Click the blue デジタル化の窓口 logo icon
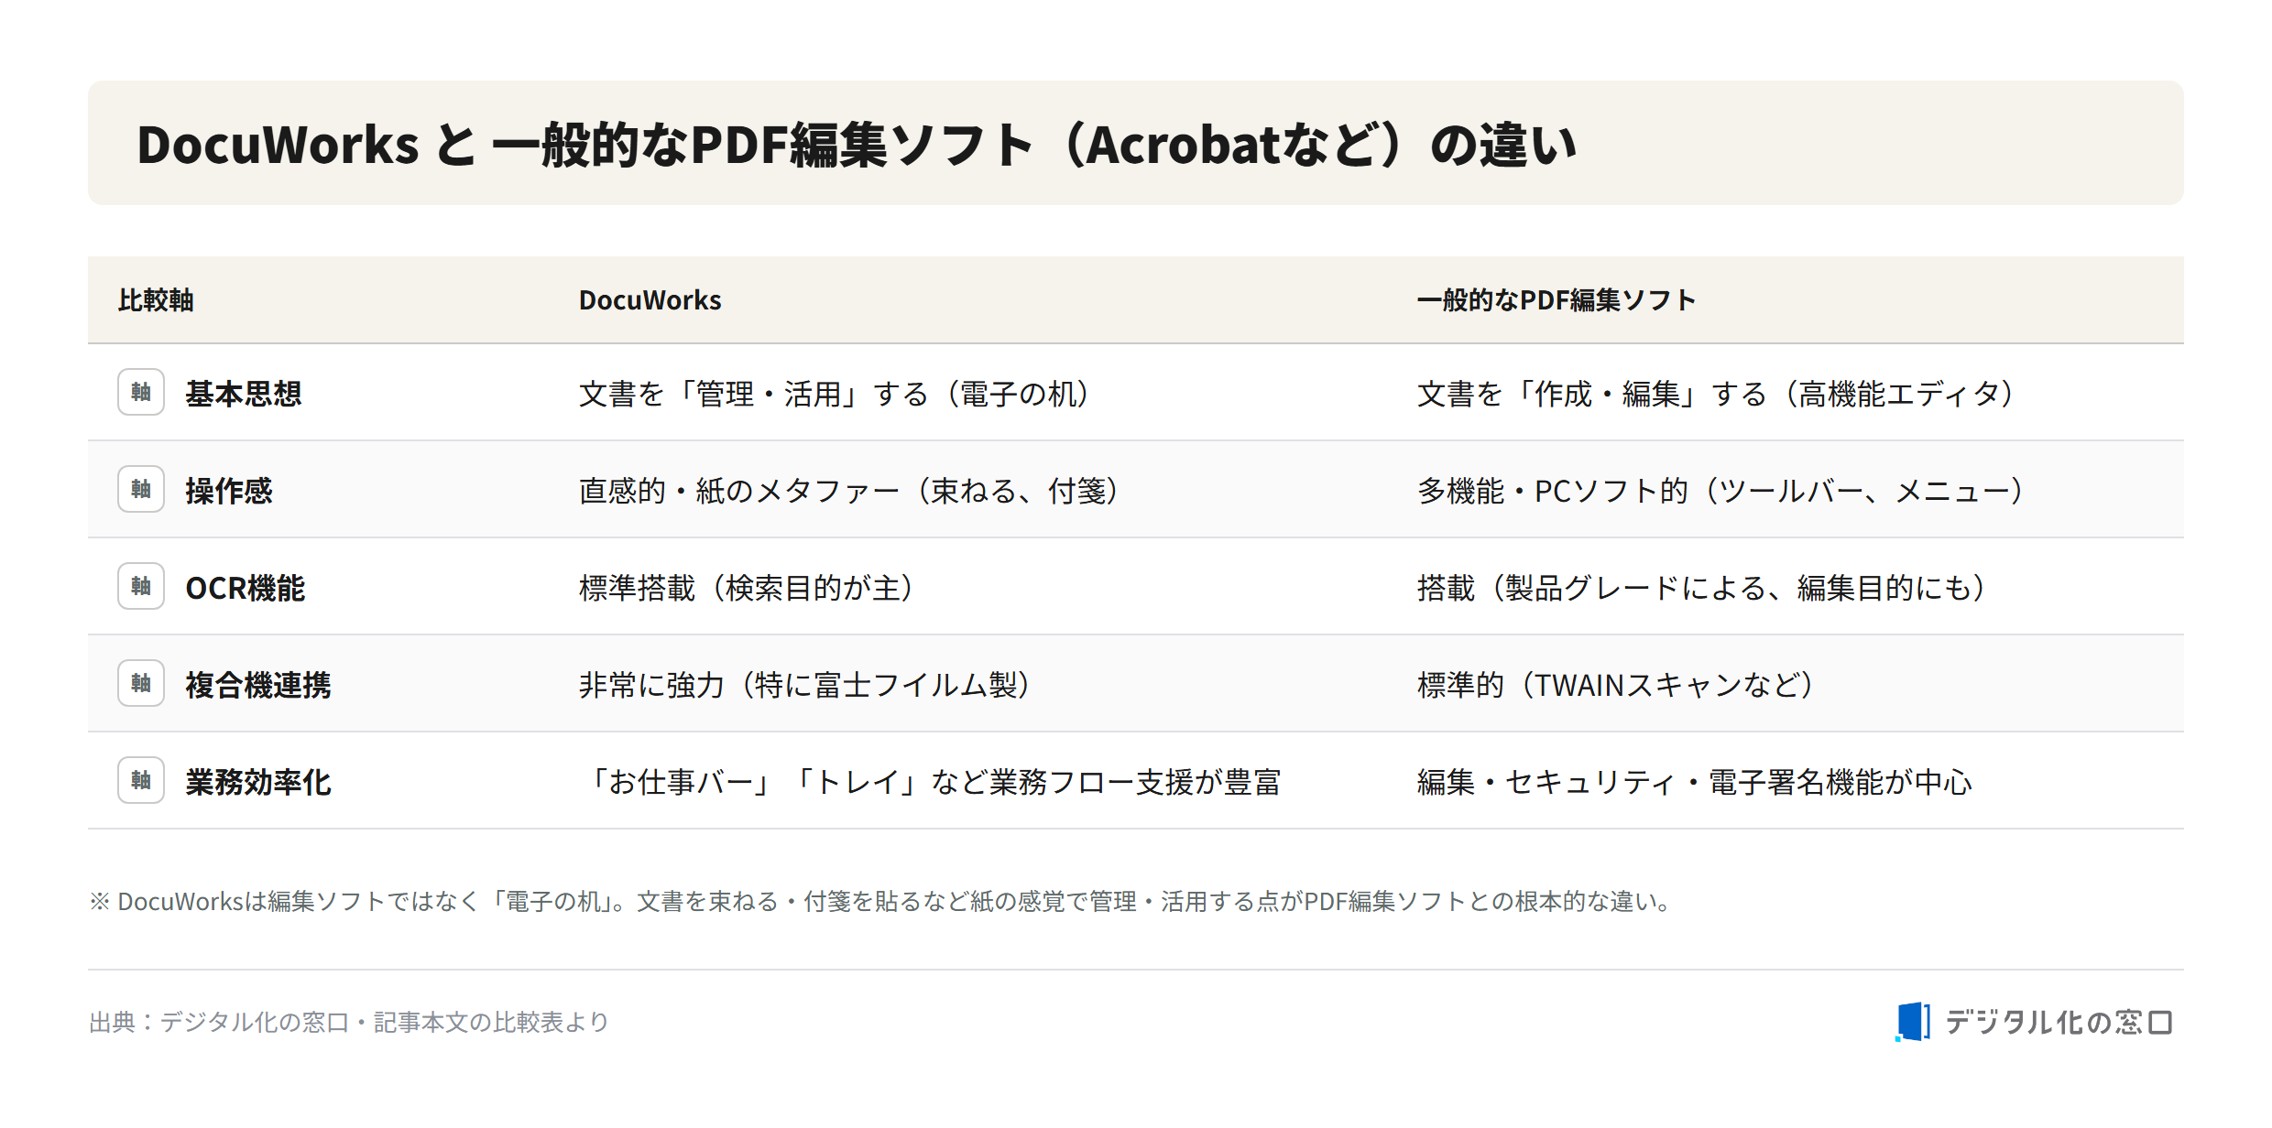2272x1128 pixels. (x=1913, y=1022)
